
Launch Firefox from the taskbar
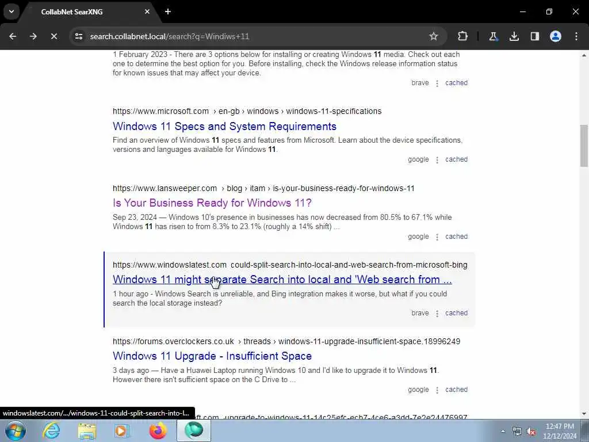(x=158, y=430)
